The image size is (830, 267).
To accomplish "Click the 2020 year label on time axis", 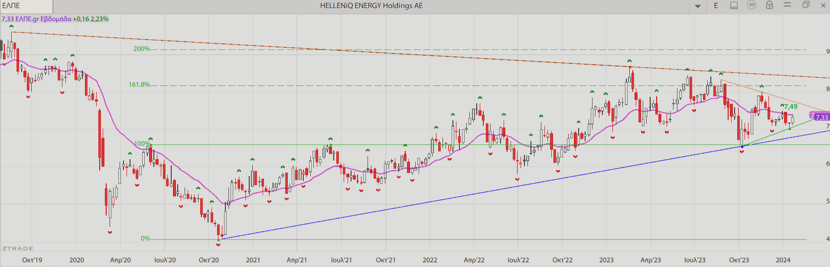I will pyautogui.click(x=77, y=260).
